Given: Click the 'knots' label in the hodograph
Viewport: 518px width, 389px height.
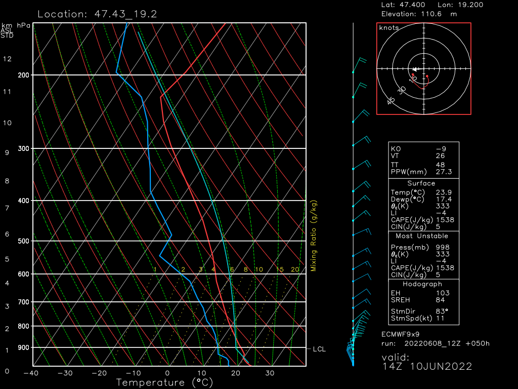Looking at the screenshot, I should (389, 28).
